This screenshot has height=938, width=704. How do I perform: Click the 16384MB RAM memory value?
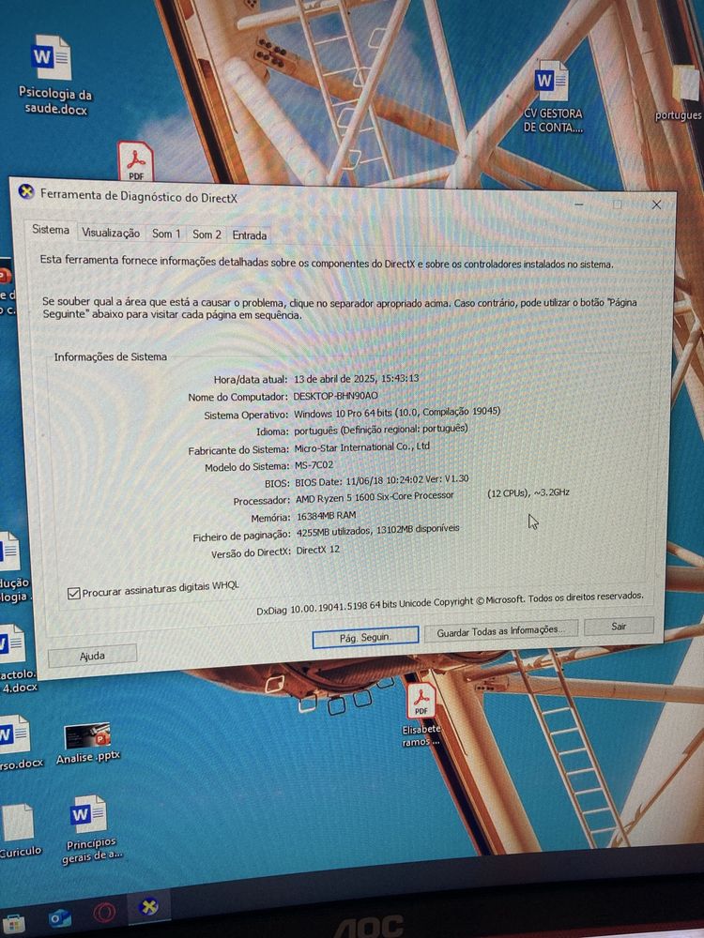tap(327, 516)
